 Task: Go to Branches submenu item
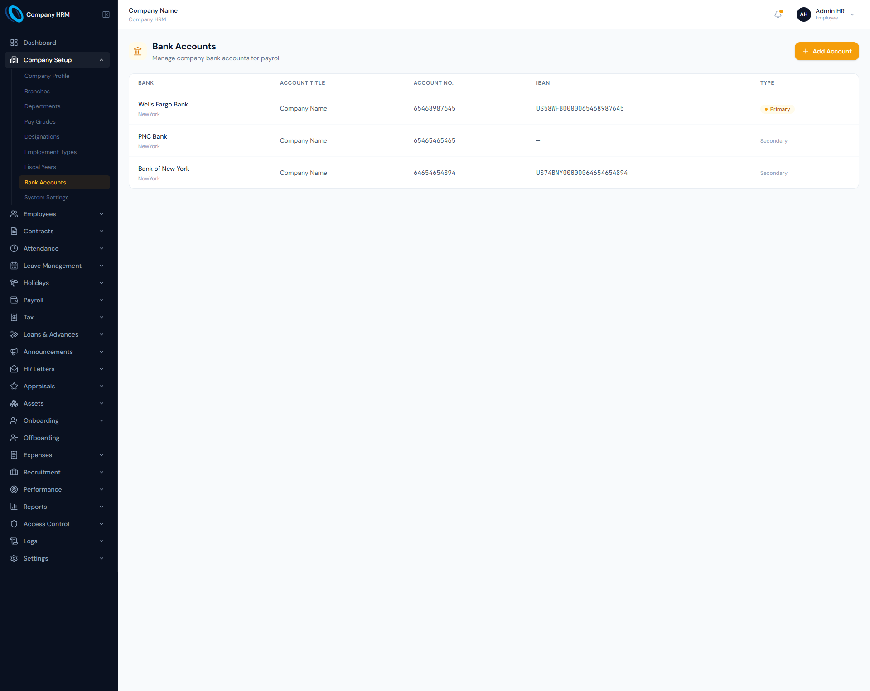pyautogui.click(x=64, y=92)
